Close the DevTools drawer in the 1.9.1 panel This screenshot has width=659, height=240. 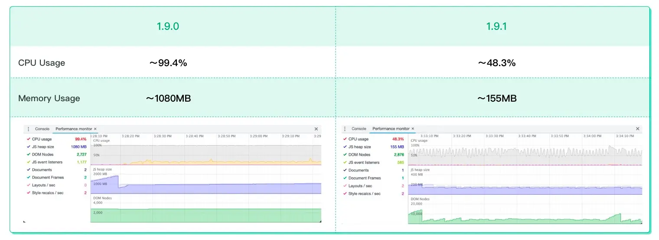pos(637,129)
